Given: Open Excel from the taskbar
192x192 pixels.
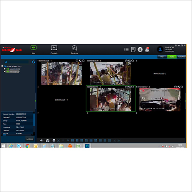Looking at the screenshot, I should pos(78,146).
